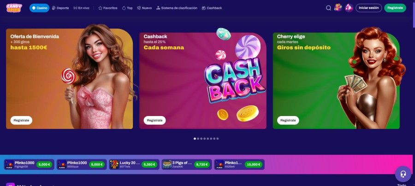Screen dimensions: 415x186
Task: Open the Plinko1000 win by Fightgirl30
Action: [29, 164]
